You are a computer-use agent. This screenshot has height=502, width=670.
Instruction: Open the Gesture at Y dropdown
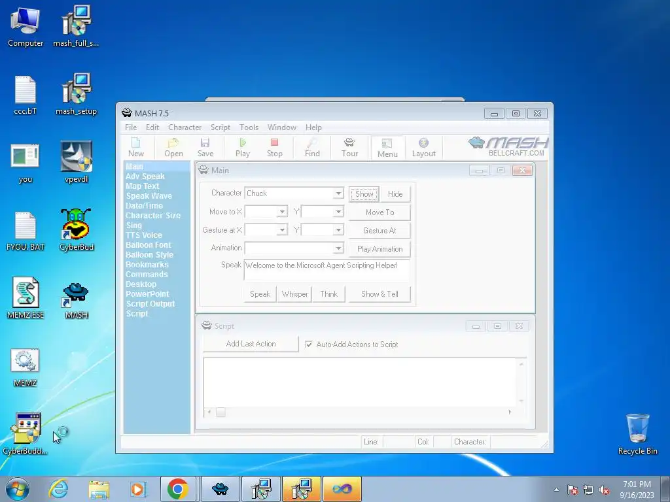(x=338, y=230)
